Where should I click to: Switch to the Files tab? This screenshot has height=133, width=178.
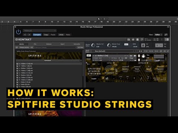coord(35,44)
